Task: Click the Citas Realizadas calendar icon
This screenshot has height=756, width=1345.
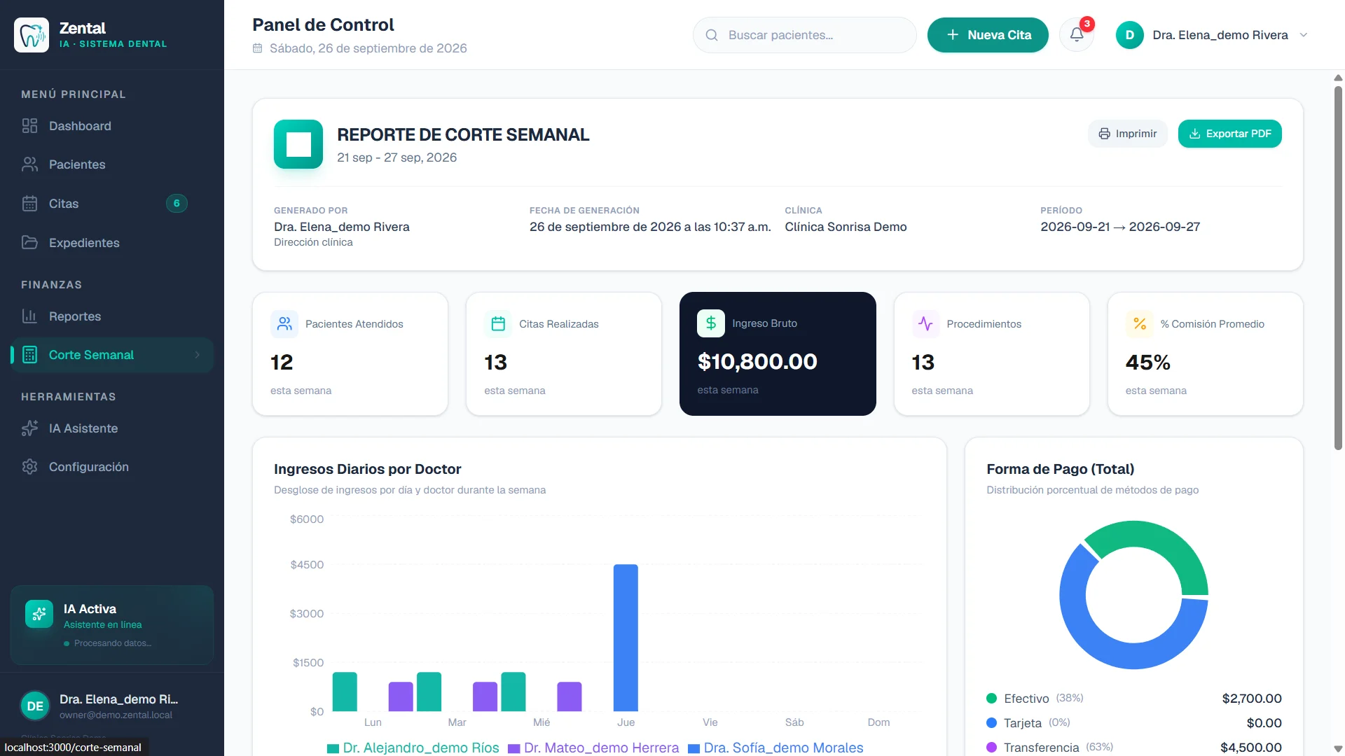Action: pyautogui.click(x=498, y=324)
